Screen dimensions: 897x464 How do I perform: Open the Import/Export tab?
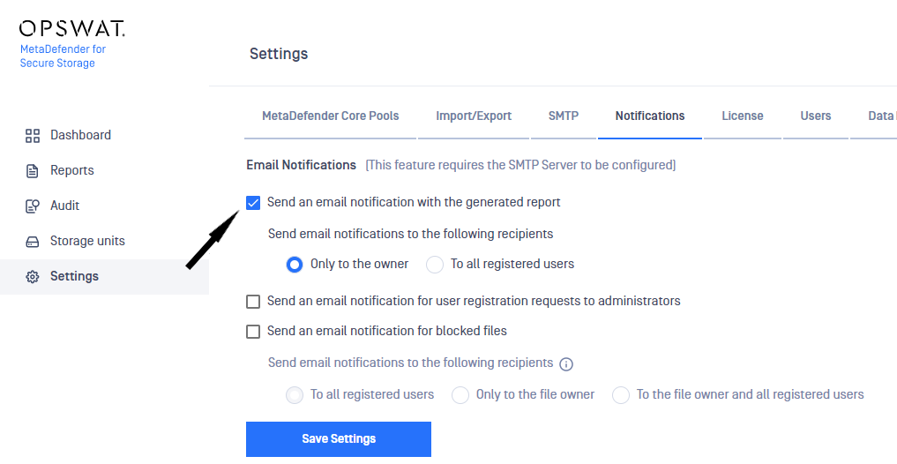click(474, 116)
